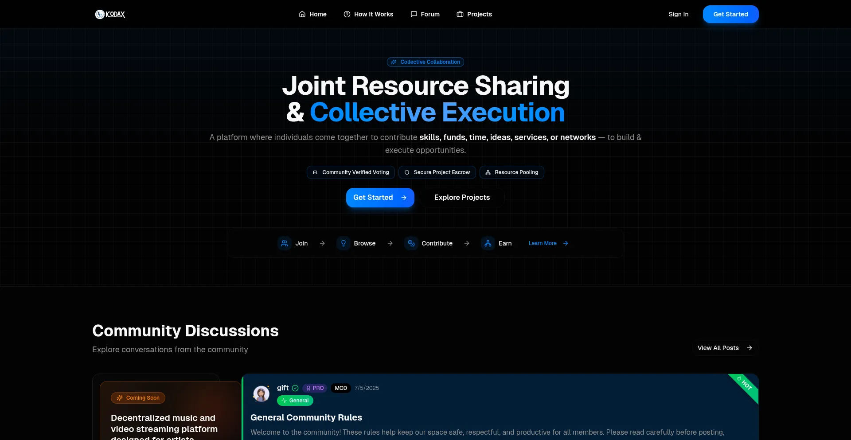This screenshot has height=440, width=851.
Task: Go to the Forum section
Action: coord(425,14)
